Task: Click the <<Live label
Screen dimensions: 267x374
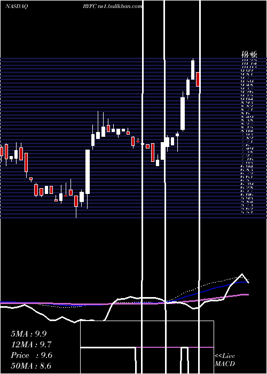Action: point(225,356)
